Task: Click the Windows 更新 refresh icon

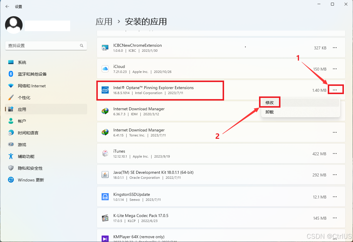Action: point(11,180)
